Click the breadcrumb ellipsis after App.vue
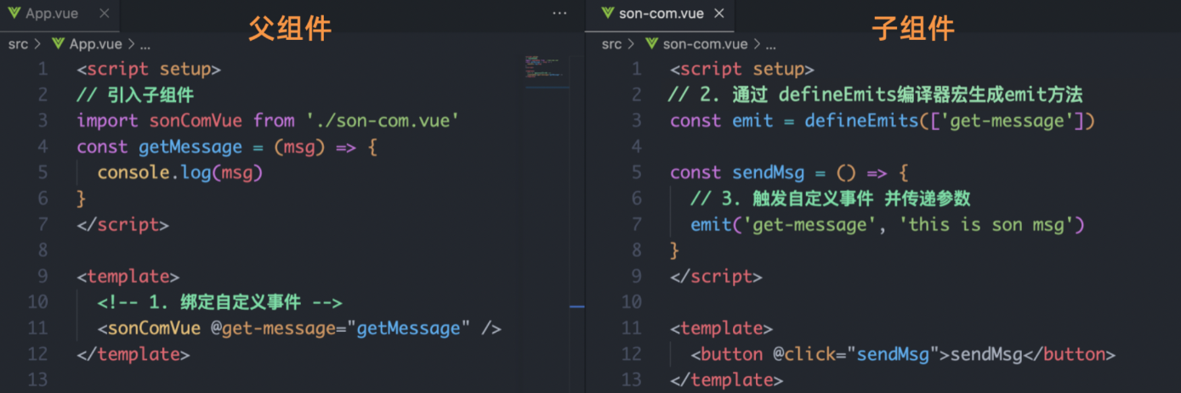Screen dimensions: 1181x393 pos(145,44)
